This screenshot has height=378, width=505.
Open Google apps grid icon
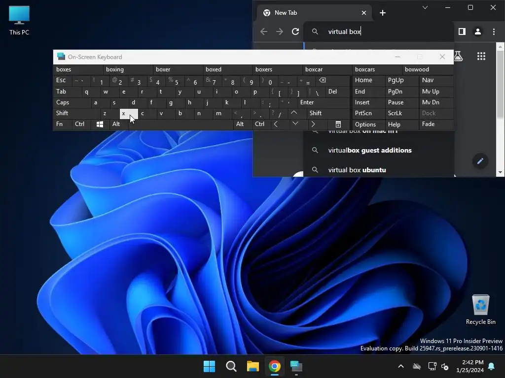481,56
